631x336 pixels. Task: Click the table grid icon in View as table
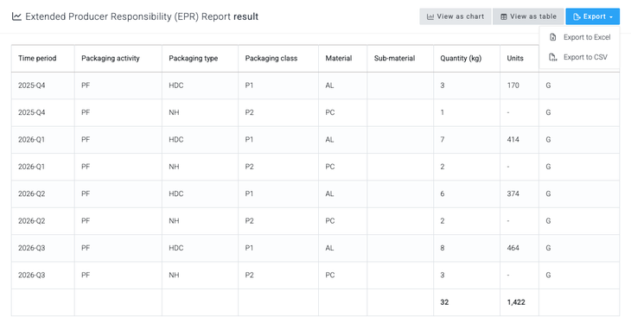[503, 17]
